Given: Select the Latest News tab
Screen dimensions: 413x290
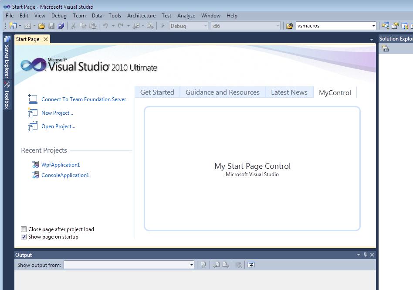Looking at the screenshot, I should pos(289,92).
